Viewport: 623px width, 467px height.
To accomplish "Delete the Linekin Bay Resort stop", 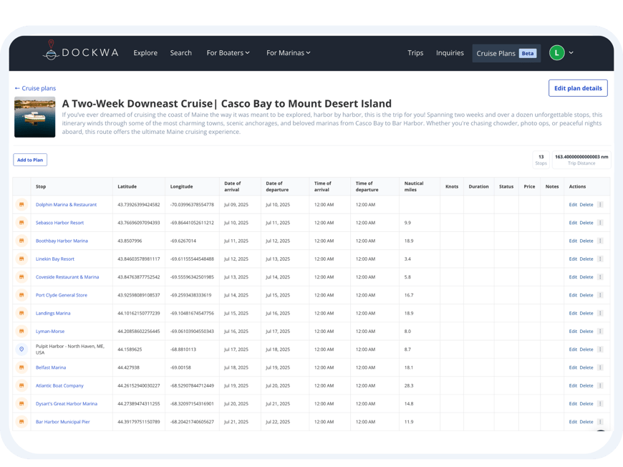I will pos(586,259).
